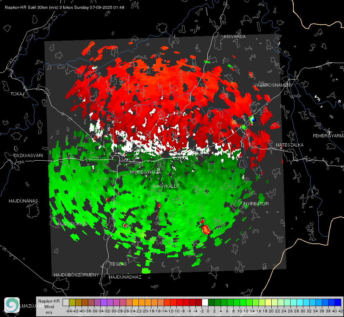Click the Napkor-HR legend title

coord(49,301)
